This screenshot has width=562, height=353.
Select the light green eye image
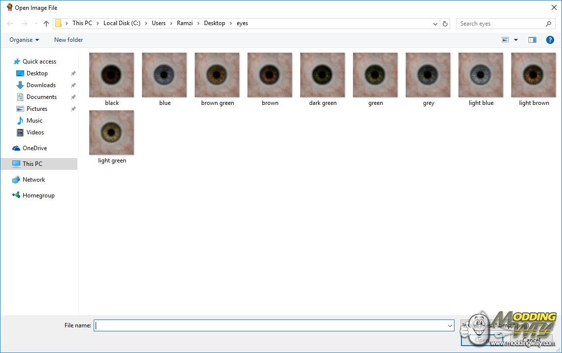pyautogui.click(x=111, y=132)
